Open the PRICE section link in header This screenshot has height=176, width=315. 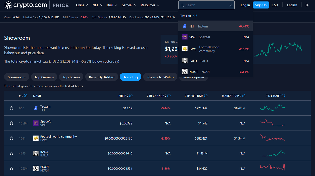coord(61,5)
